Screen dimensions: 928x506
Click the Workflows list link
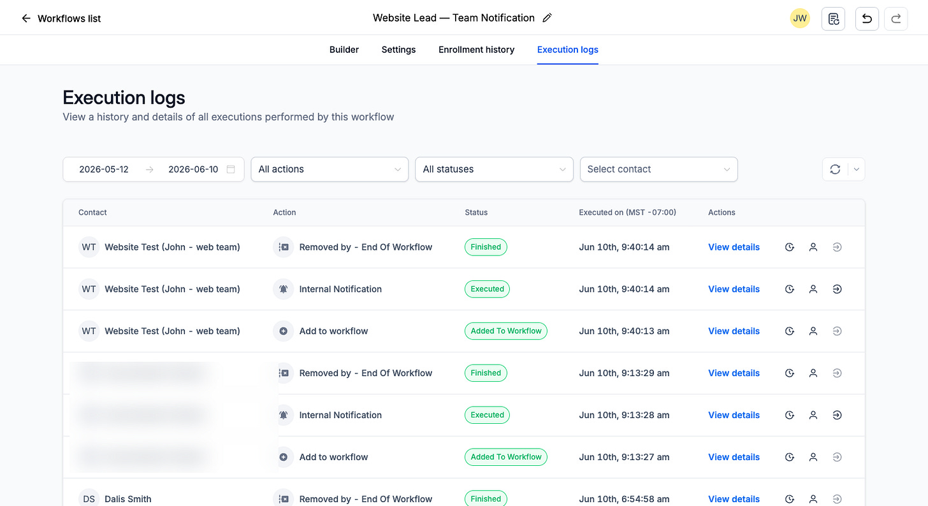69,18
